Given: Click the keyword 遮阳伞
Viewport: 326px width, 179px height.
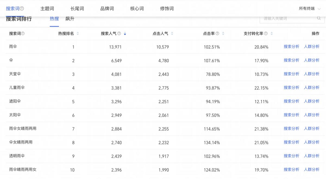Looking at the screenshot, I should tap(15, 101).
